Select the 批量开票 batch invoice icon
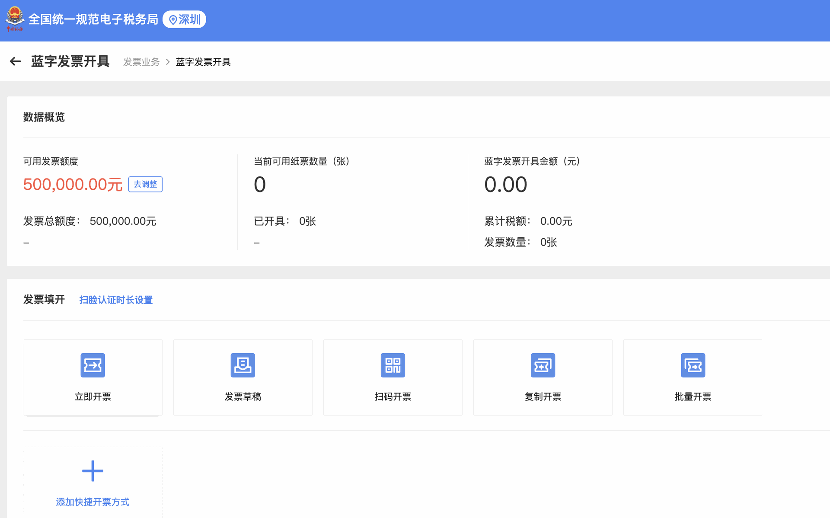 click(x=693, y=365)
